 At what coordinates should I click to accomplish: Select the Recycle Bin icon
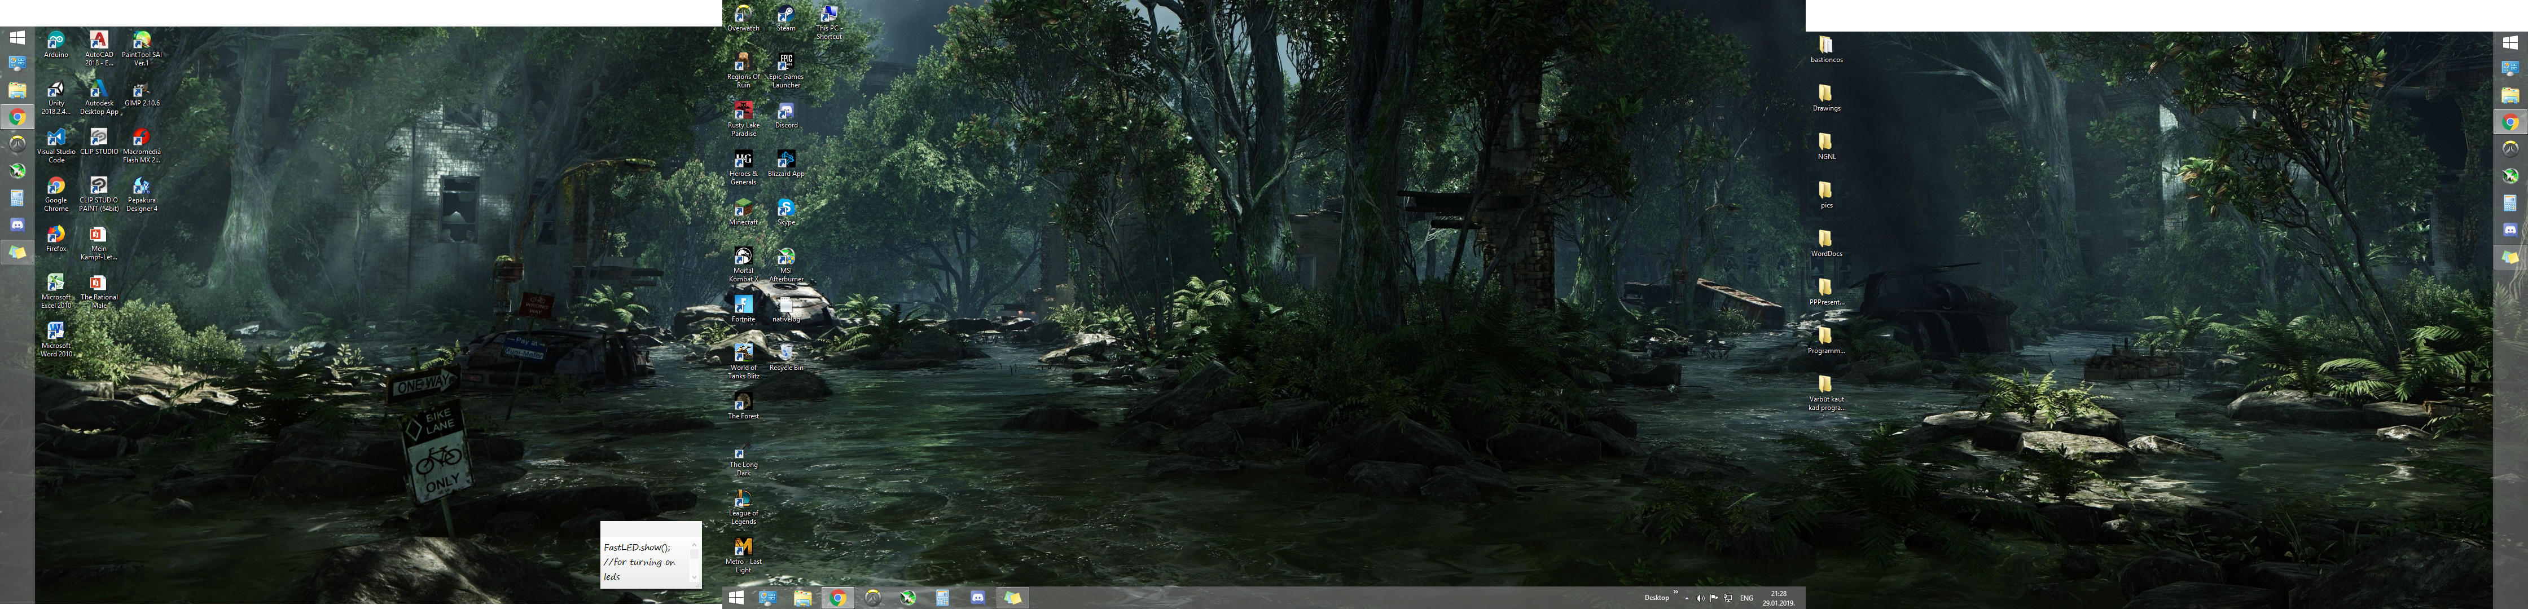(786, 358)
